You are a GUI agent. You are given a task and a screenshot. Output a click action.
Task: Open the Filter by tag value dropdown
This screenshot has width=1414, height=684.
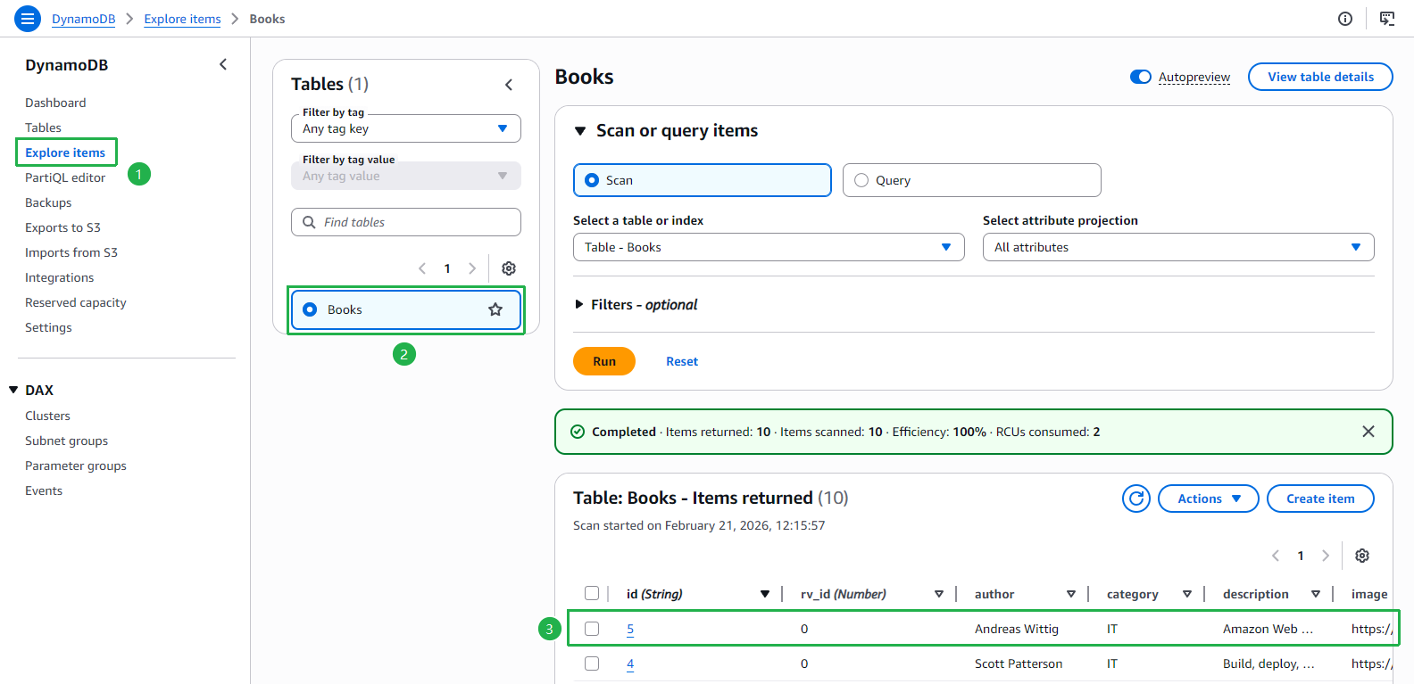pyautogui.click(x=406, y=176)
